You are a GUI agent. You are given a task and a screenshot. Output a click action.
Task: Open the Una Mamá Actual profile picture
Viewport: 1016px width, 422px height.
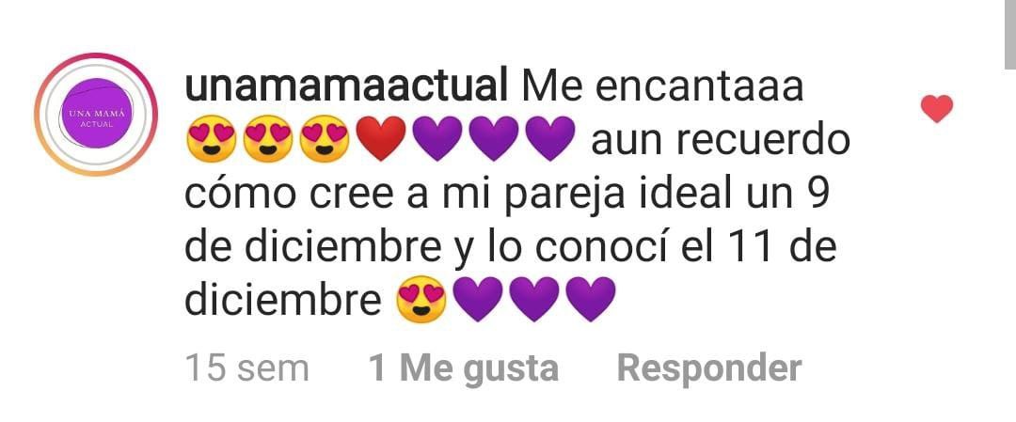click(96, 114)
